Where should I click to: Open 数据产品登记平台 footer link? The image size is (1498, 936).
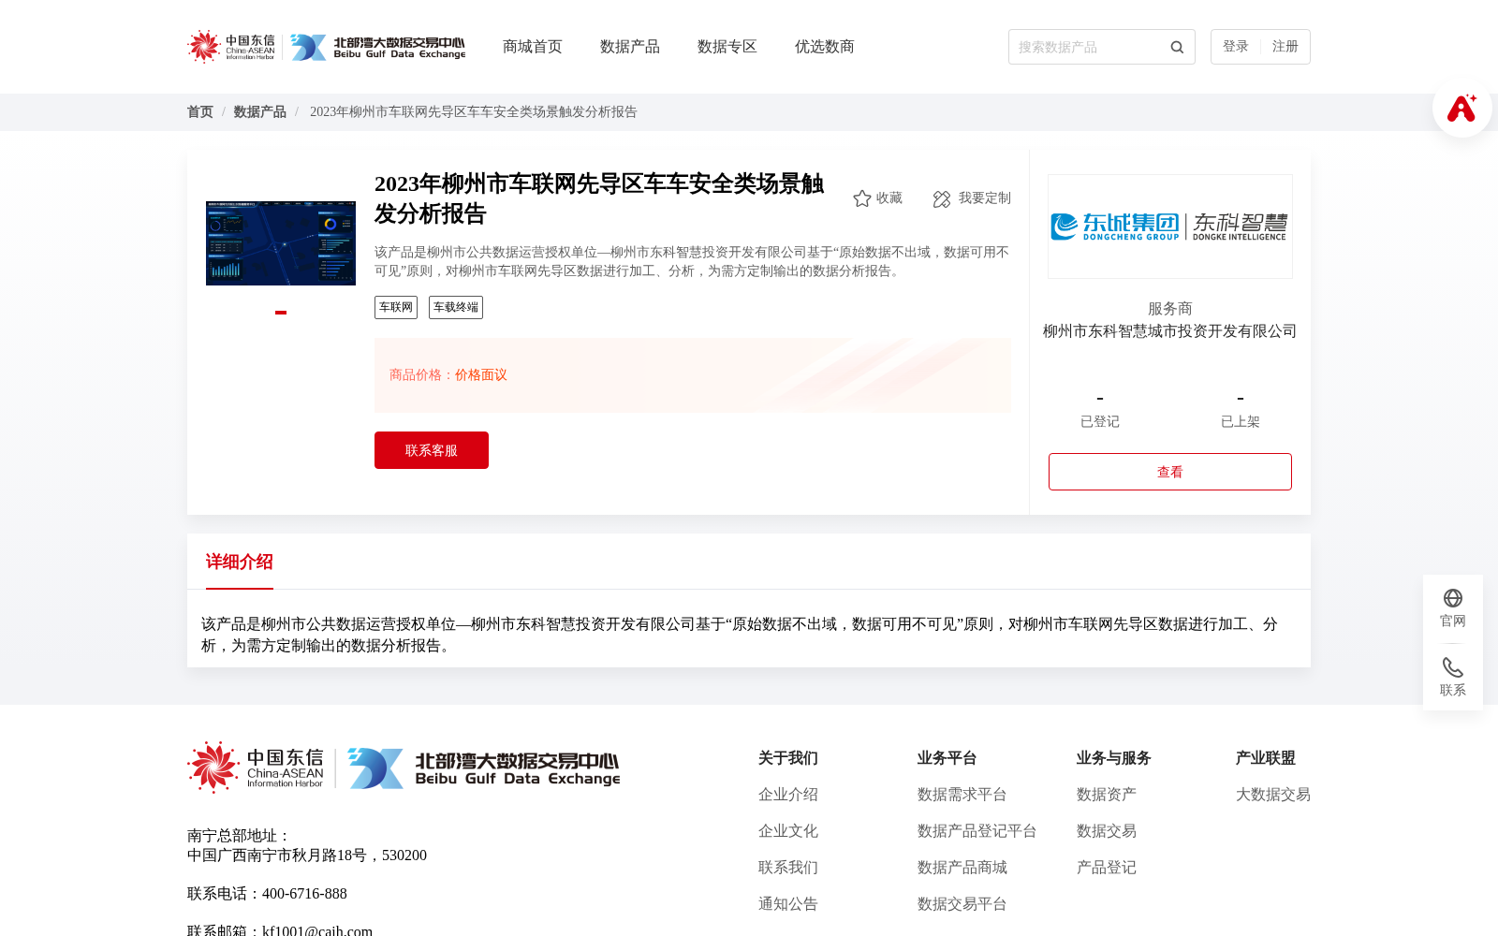click(977, 831)
